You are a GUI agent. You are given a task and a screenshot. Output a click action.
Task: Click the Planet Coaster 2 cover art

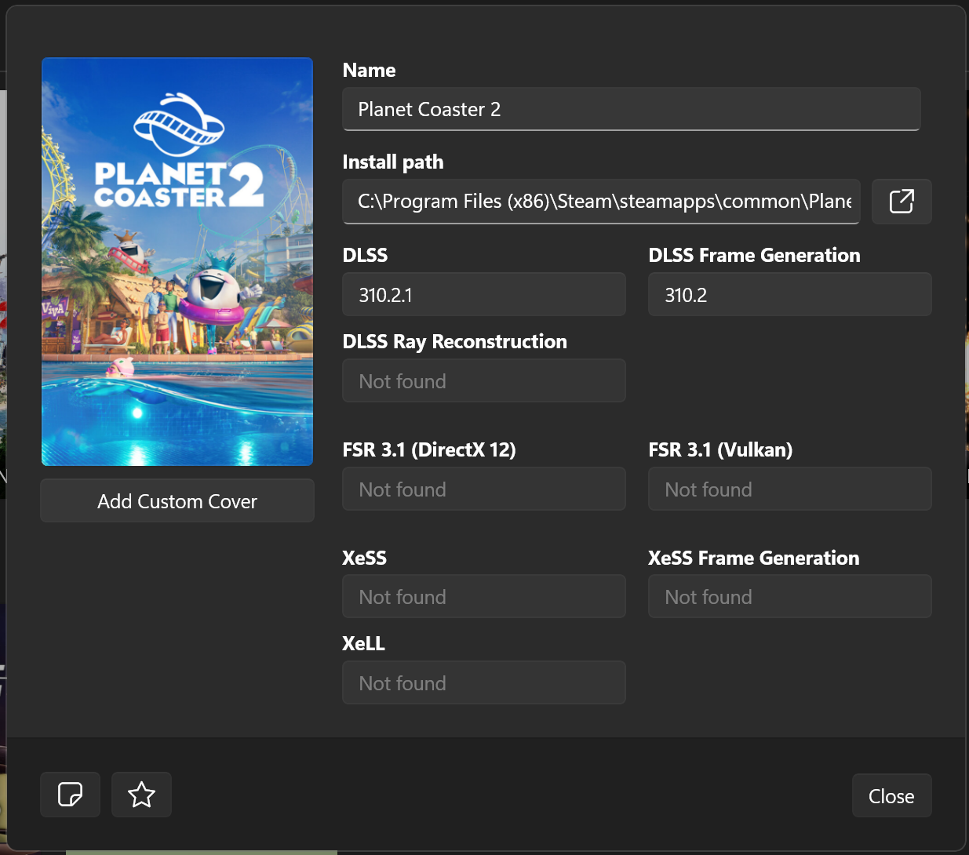pyautogui.click(x=177, y=262)
